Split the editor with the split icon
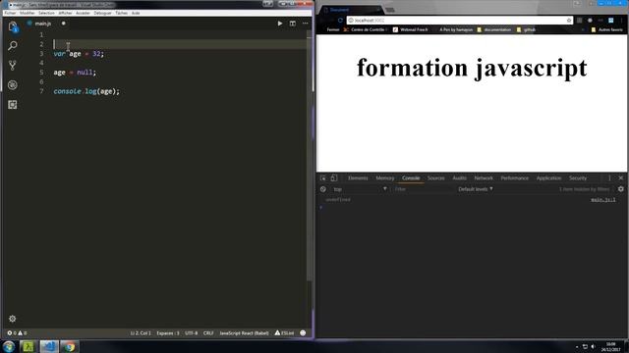 (x=293, y=24)
